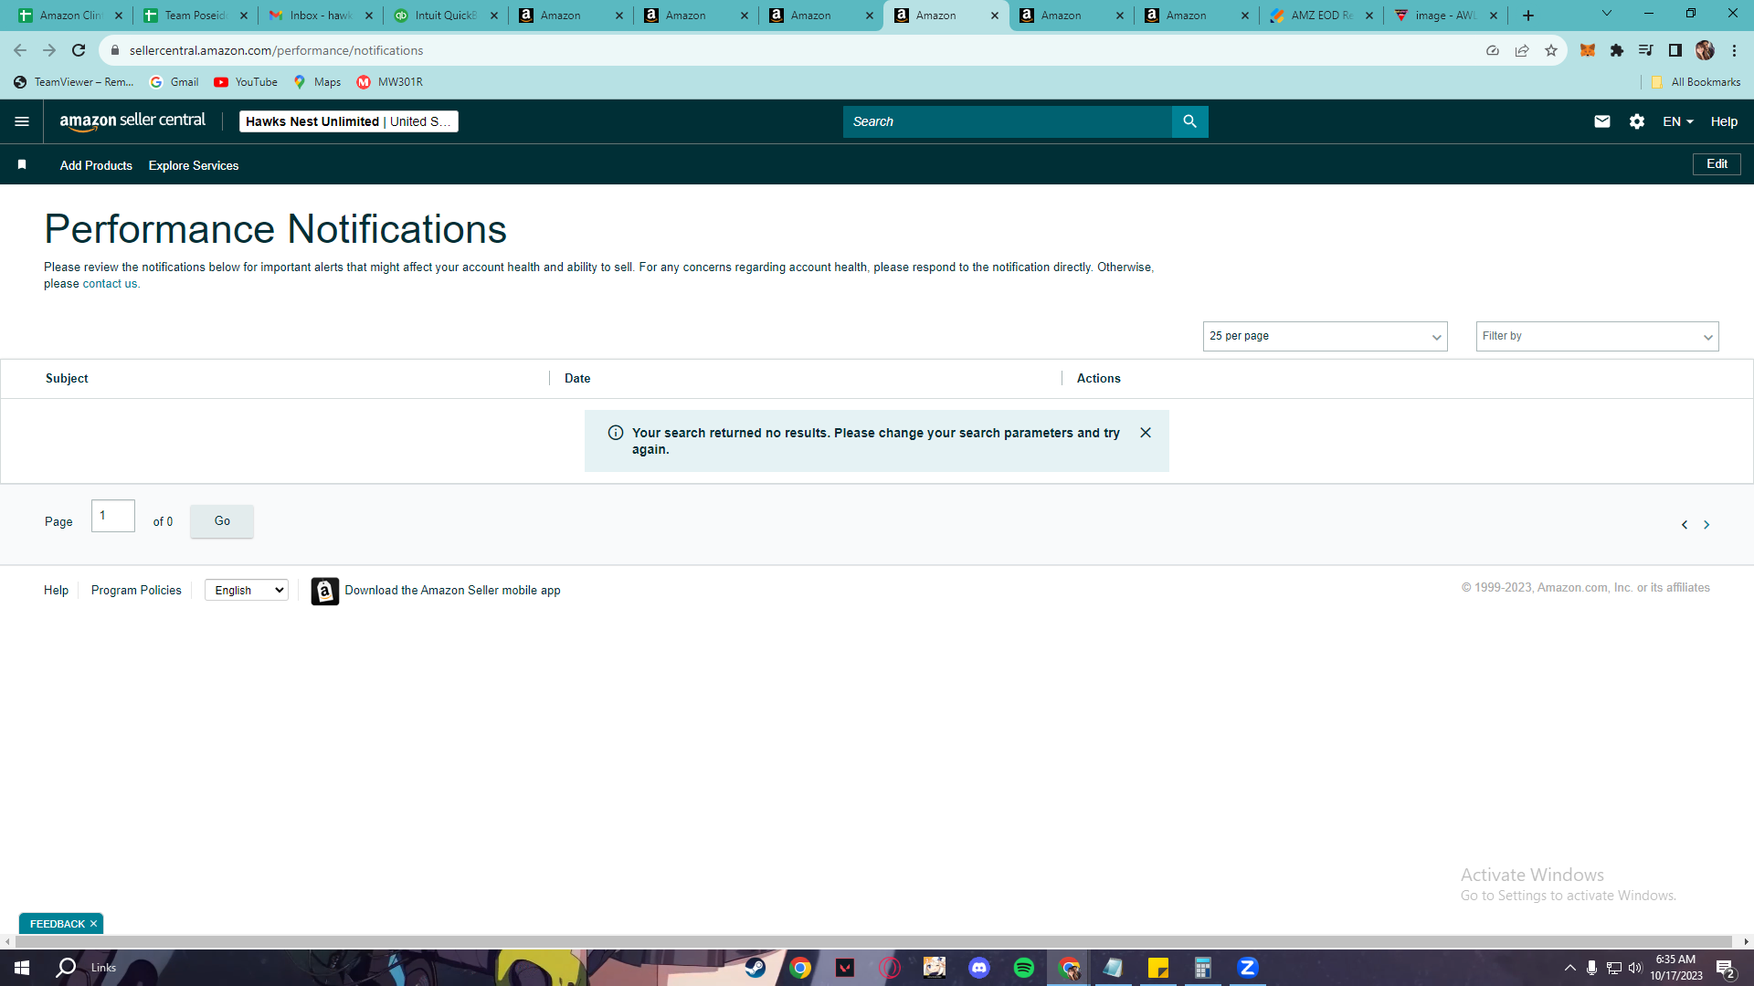This screenshot has width=1754, height=986.
Task: Switch to the image - AWL tab
Action: (1445, 16)
